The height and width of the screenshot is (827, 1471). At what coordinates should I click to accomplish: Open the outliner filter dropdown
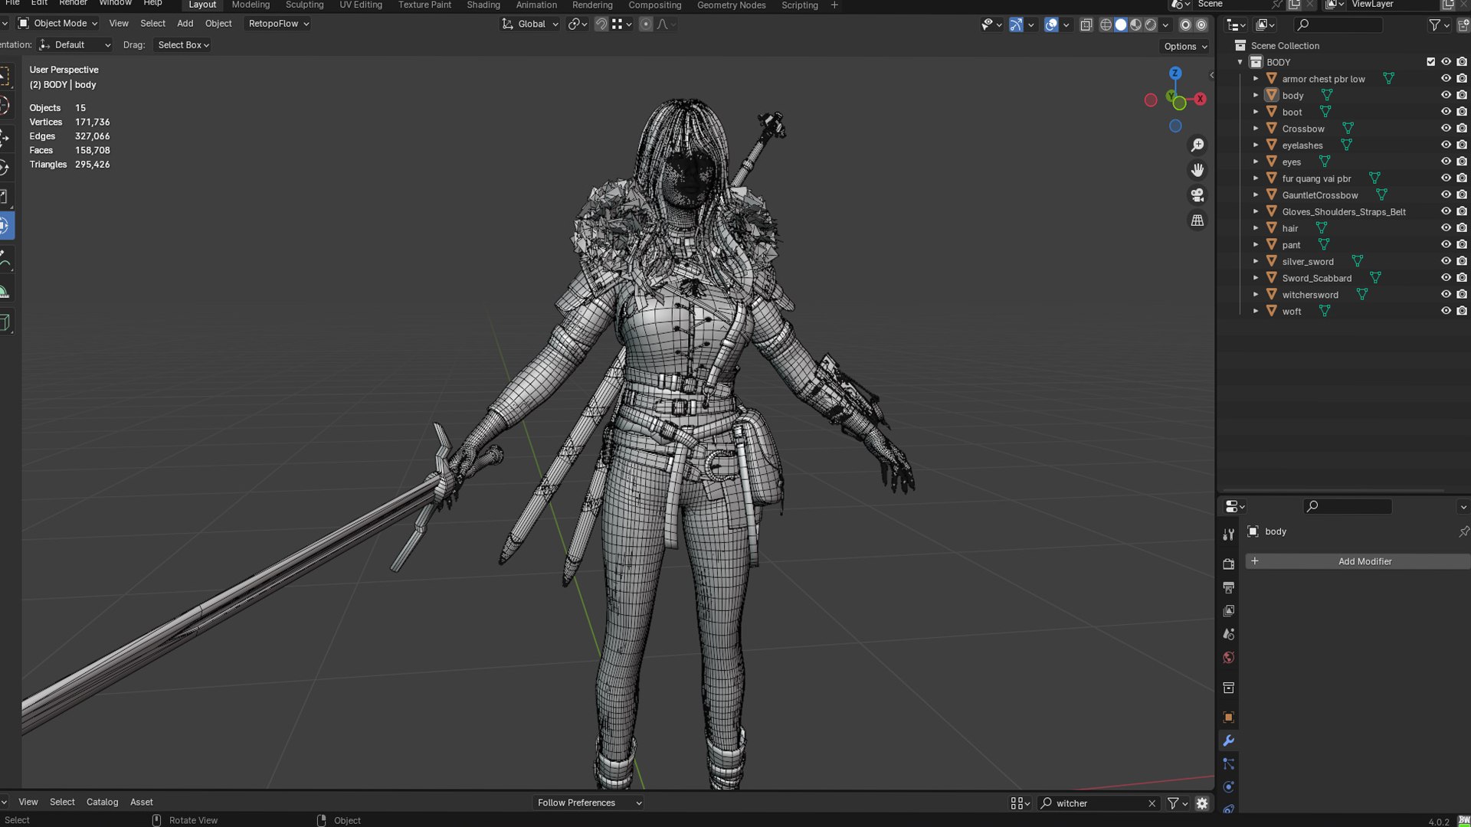pyautogui.click(x=1439, y=25)
